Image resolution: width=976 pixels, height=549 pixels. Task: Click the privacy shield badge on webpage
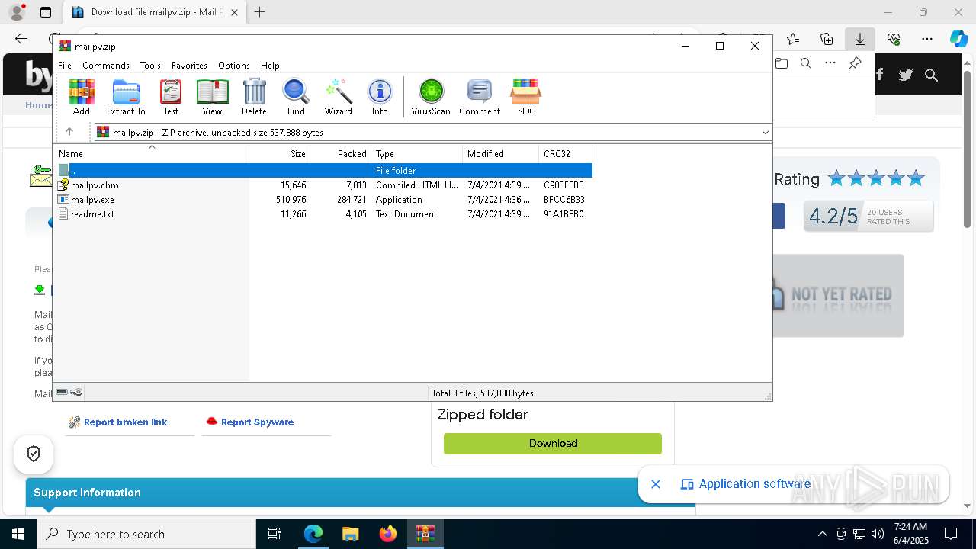point(34,454)
